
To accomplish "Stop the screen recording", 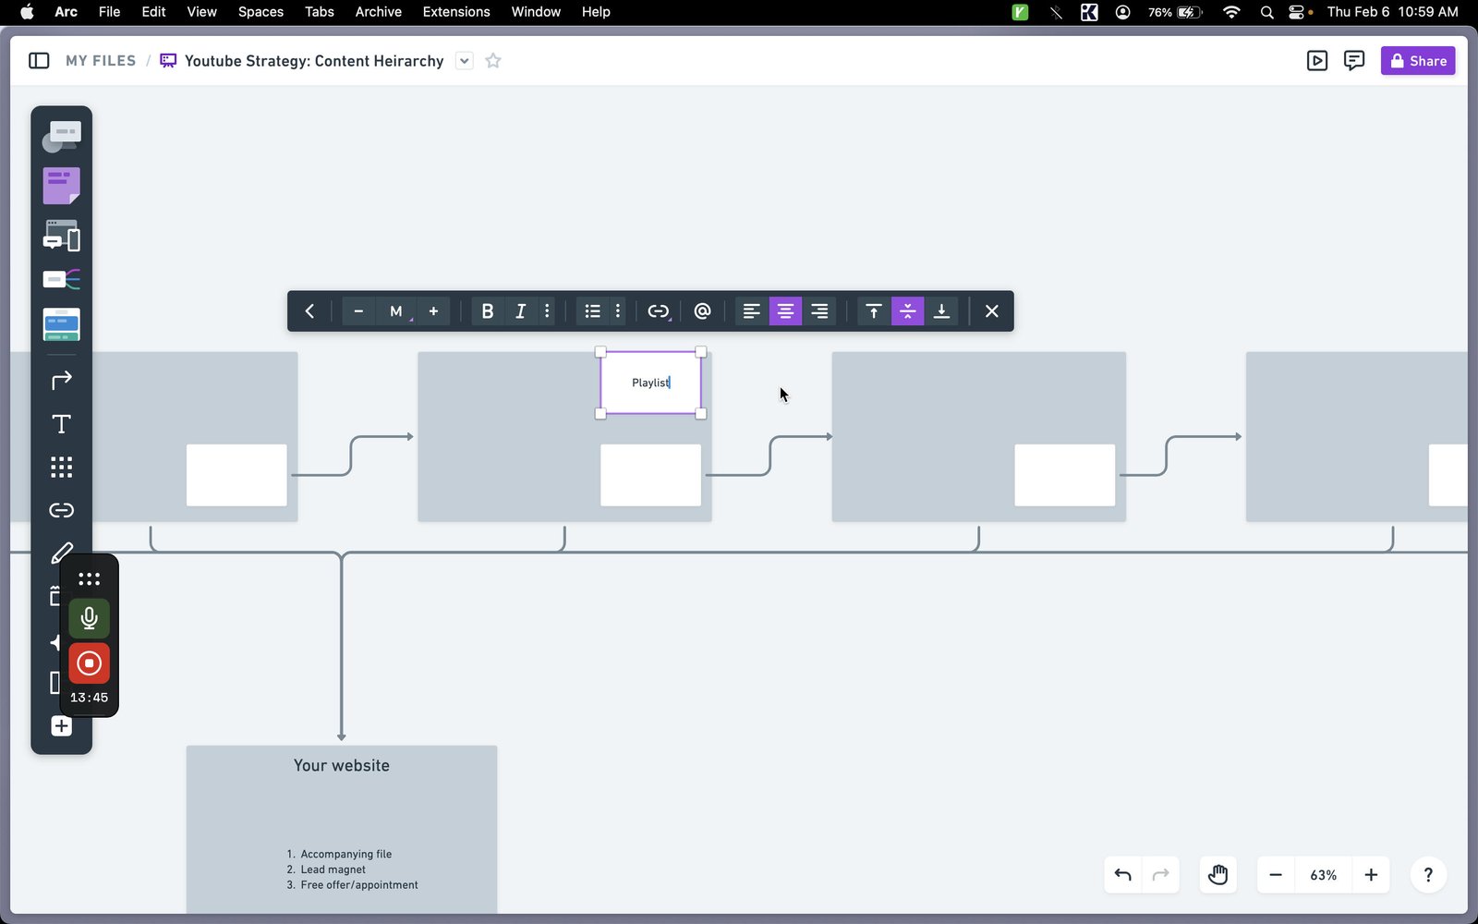I will tap(89, 663).
